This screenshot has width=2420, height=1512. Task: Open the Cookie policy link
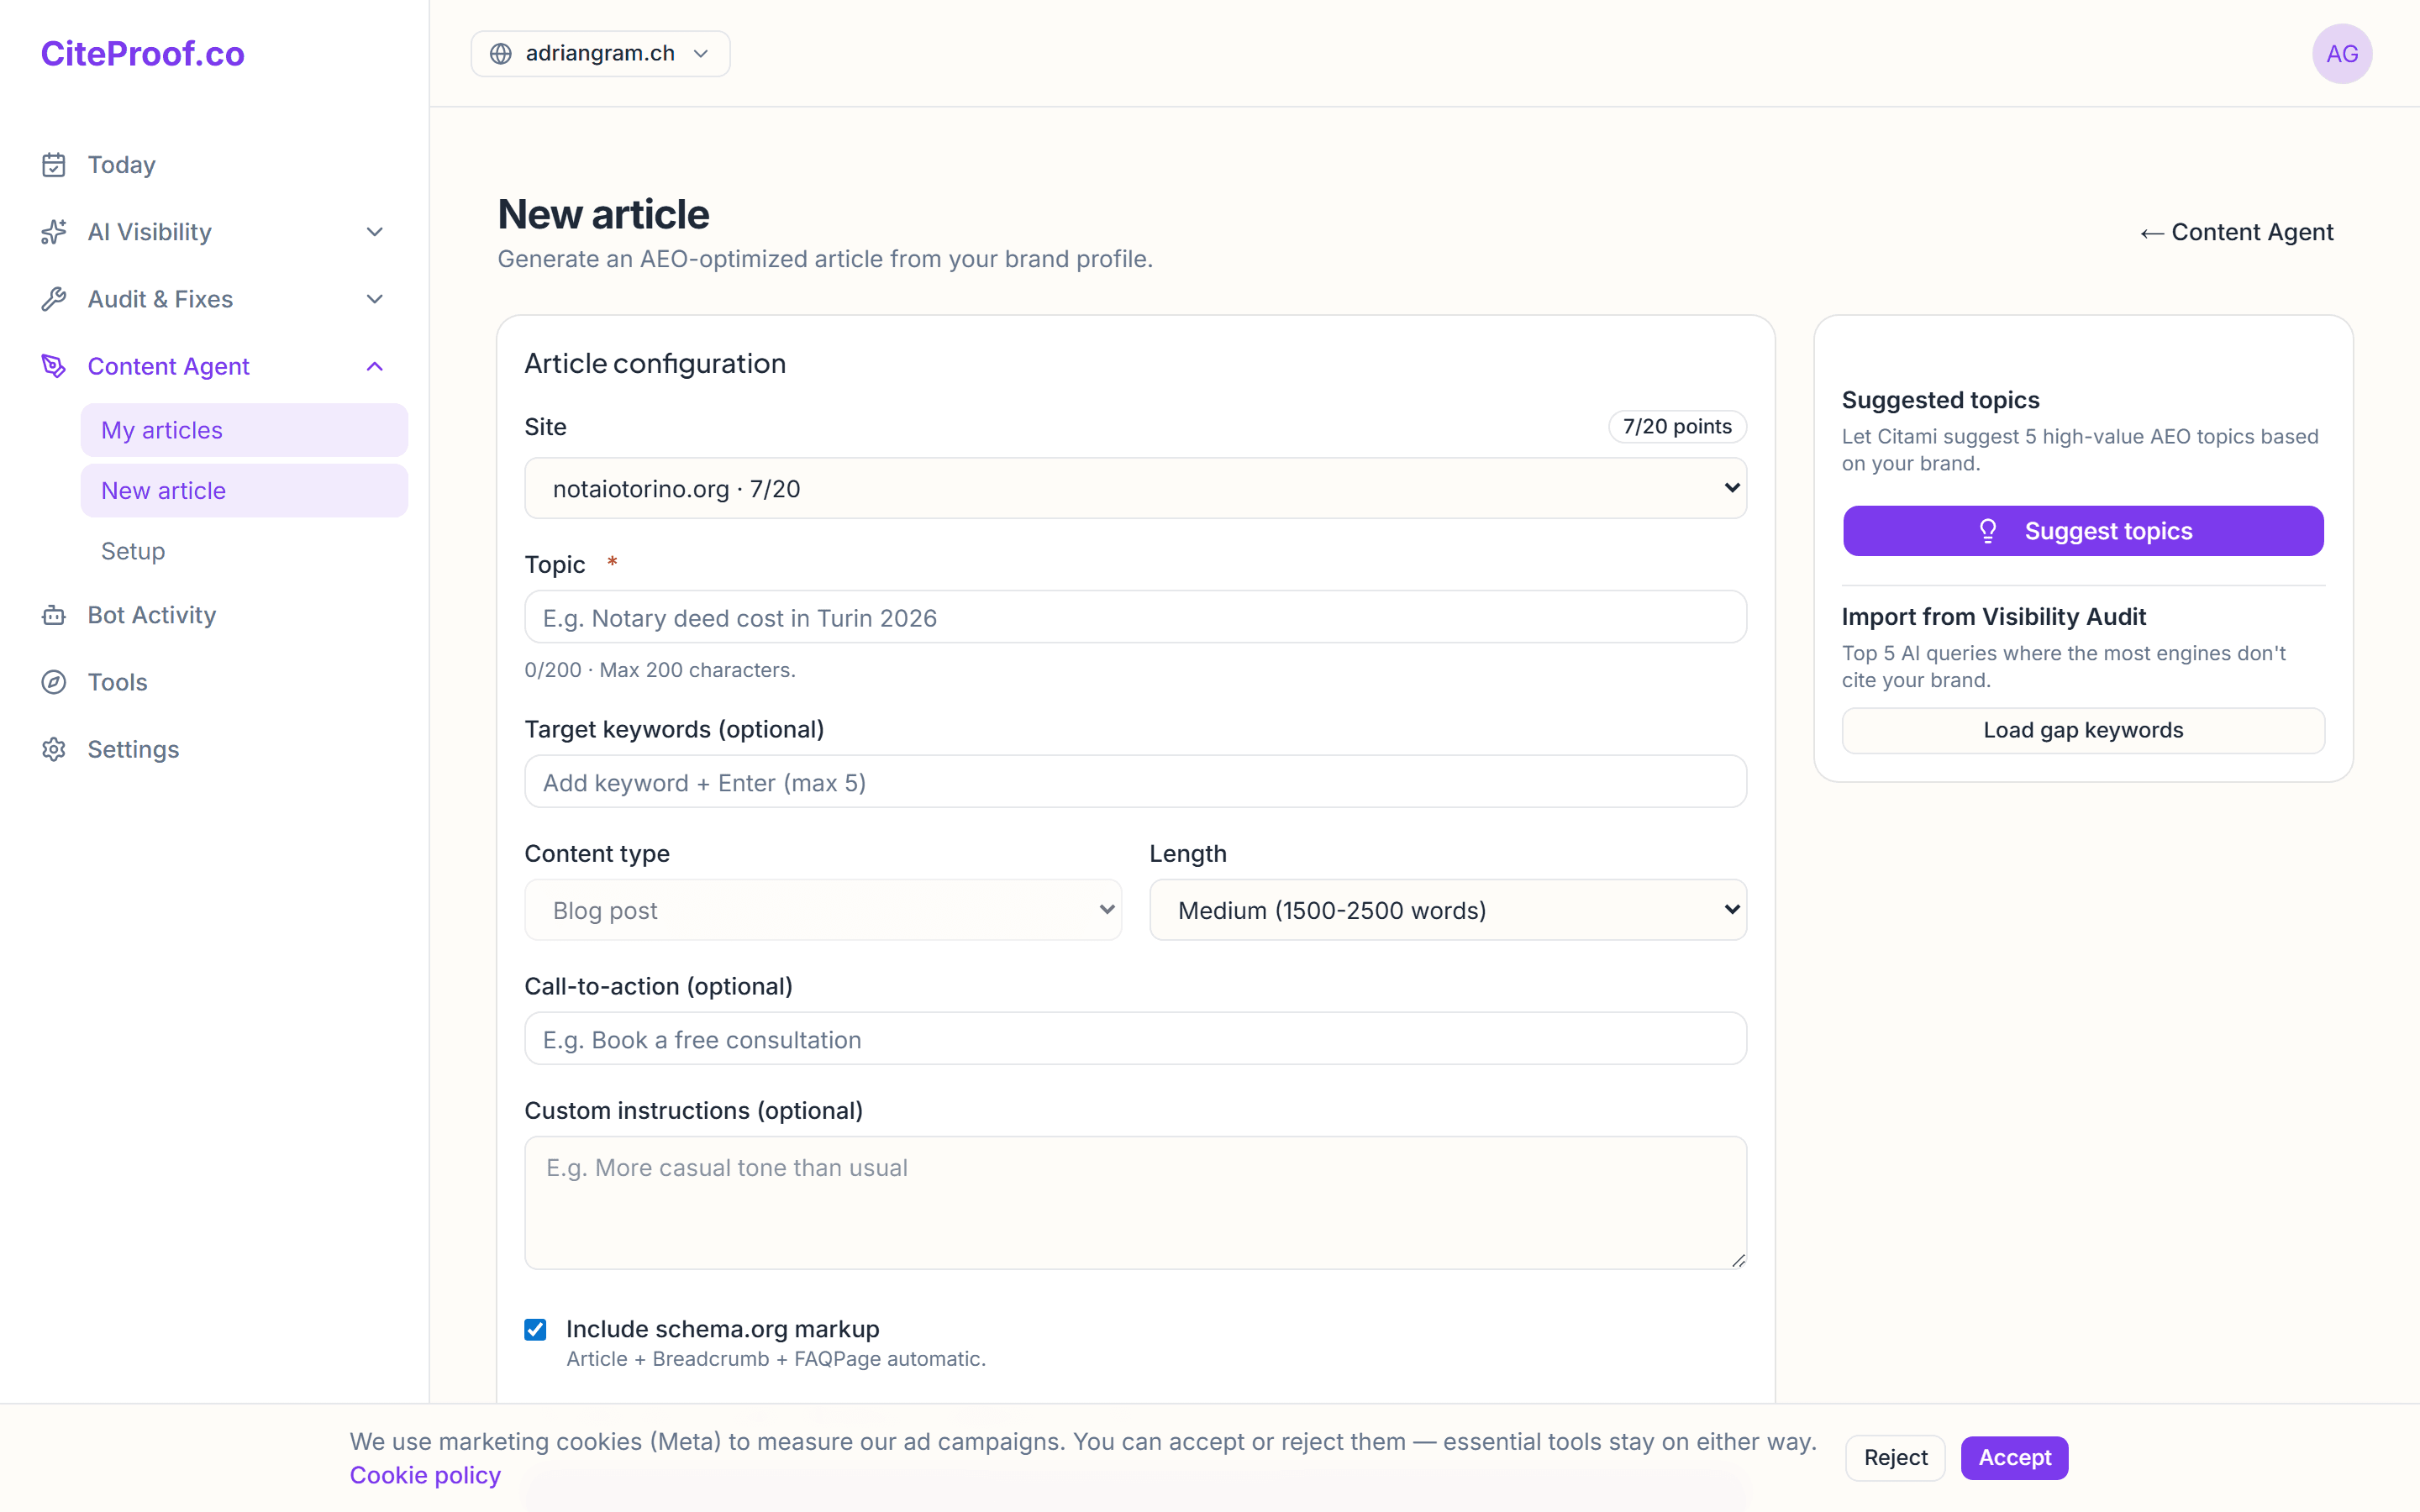tap(425, 1475)
